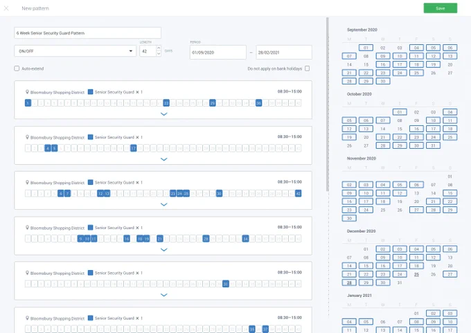Open the period start date 01/09/2020
This screenshot has height=333, width=471.
[x=217, y=52]
